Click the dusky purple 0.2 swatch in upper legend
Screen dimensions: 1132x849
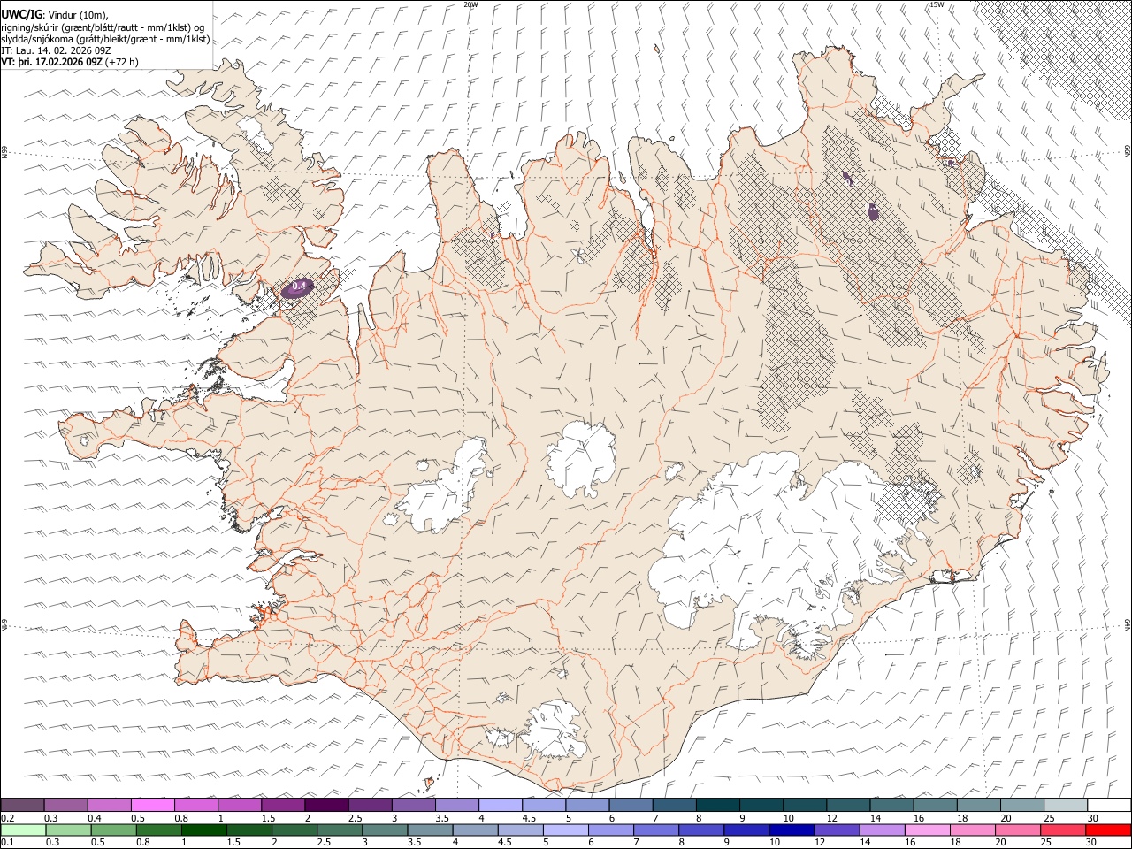23,805
